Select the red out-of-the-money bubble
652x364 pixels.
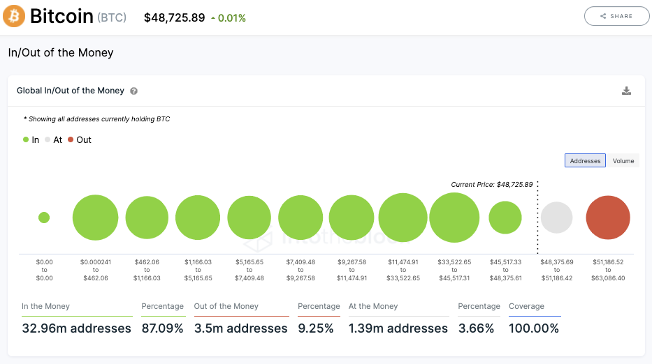tap(608, 218)
